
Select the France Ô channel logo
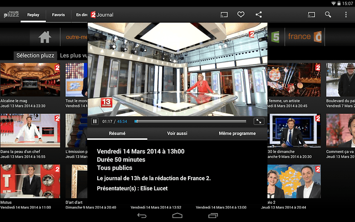(x=305, y=37)
